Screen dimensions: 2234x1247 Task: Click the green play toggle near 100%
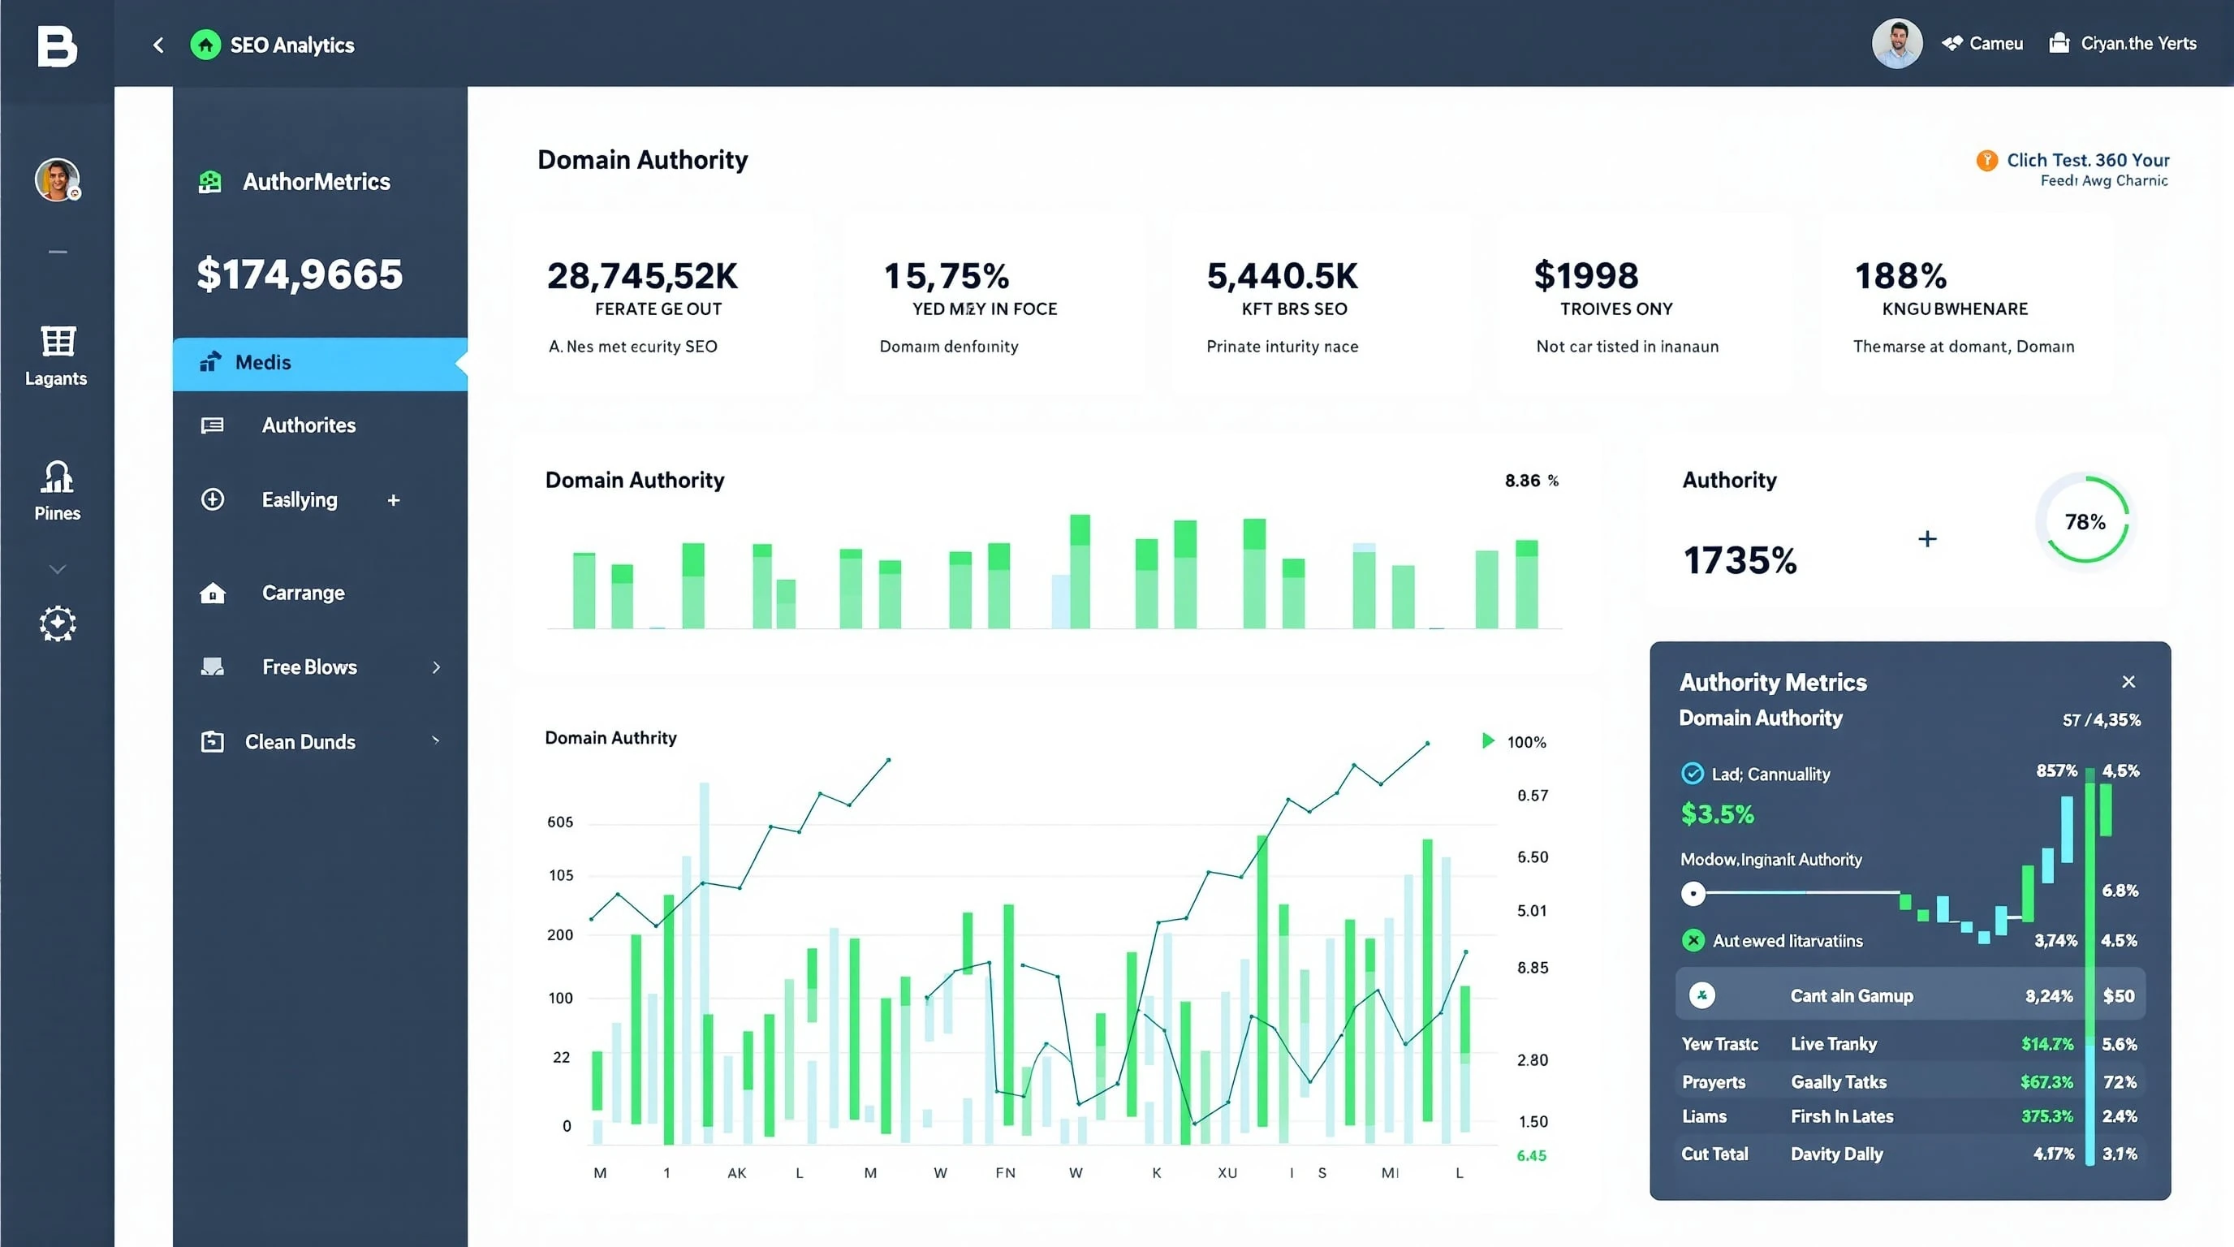[1486, 740]
